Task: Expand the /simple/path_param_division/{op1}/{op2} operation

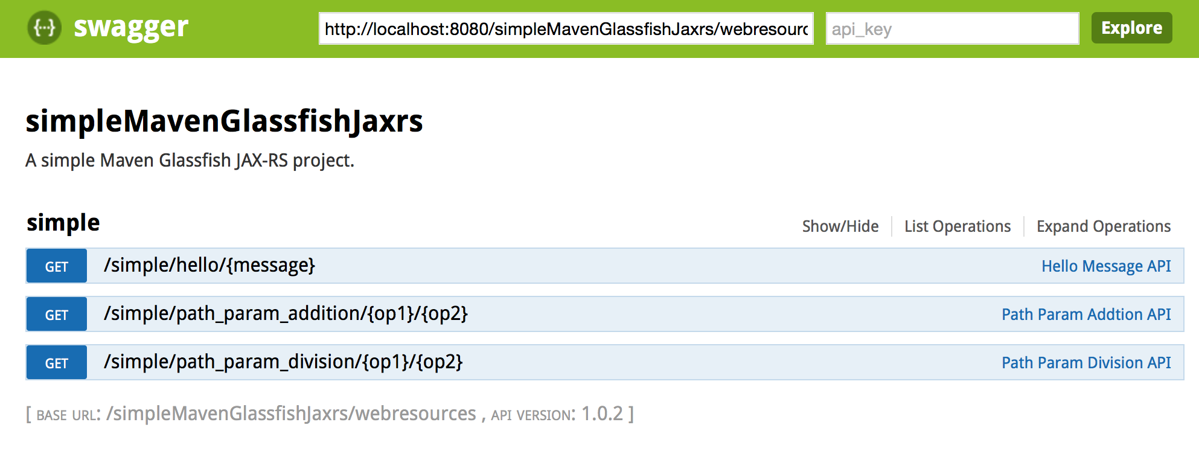Action: pyautogui.click(x=284, y=362)
